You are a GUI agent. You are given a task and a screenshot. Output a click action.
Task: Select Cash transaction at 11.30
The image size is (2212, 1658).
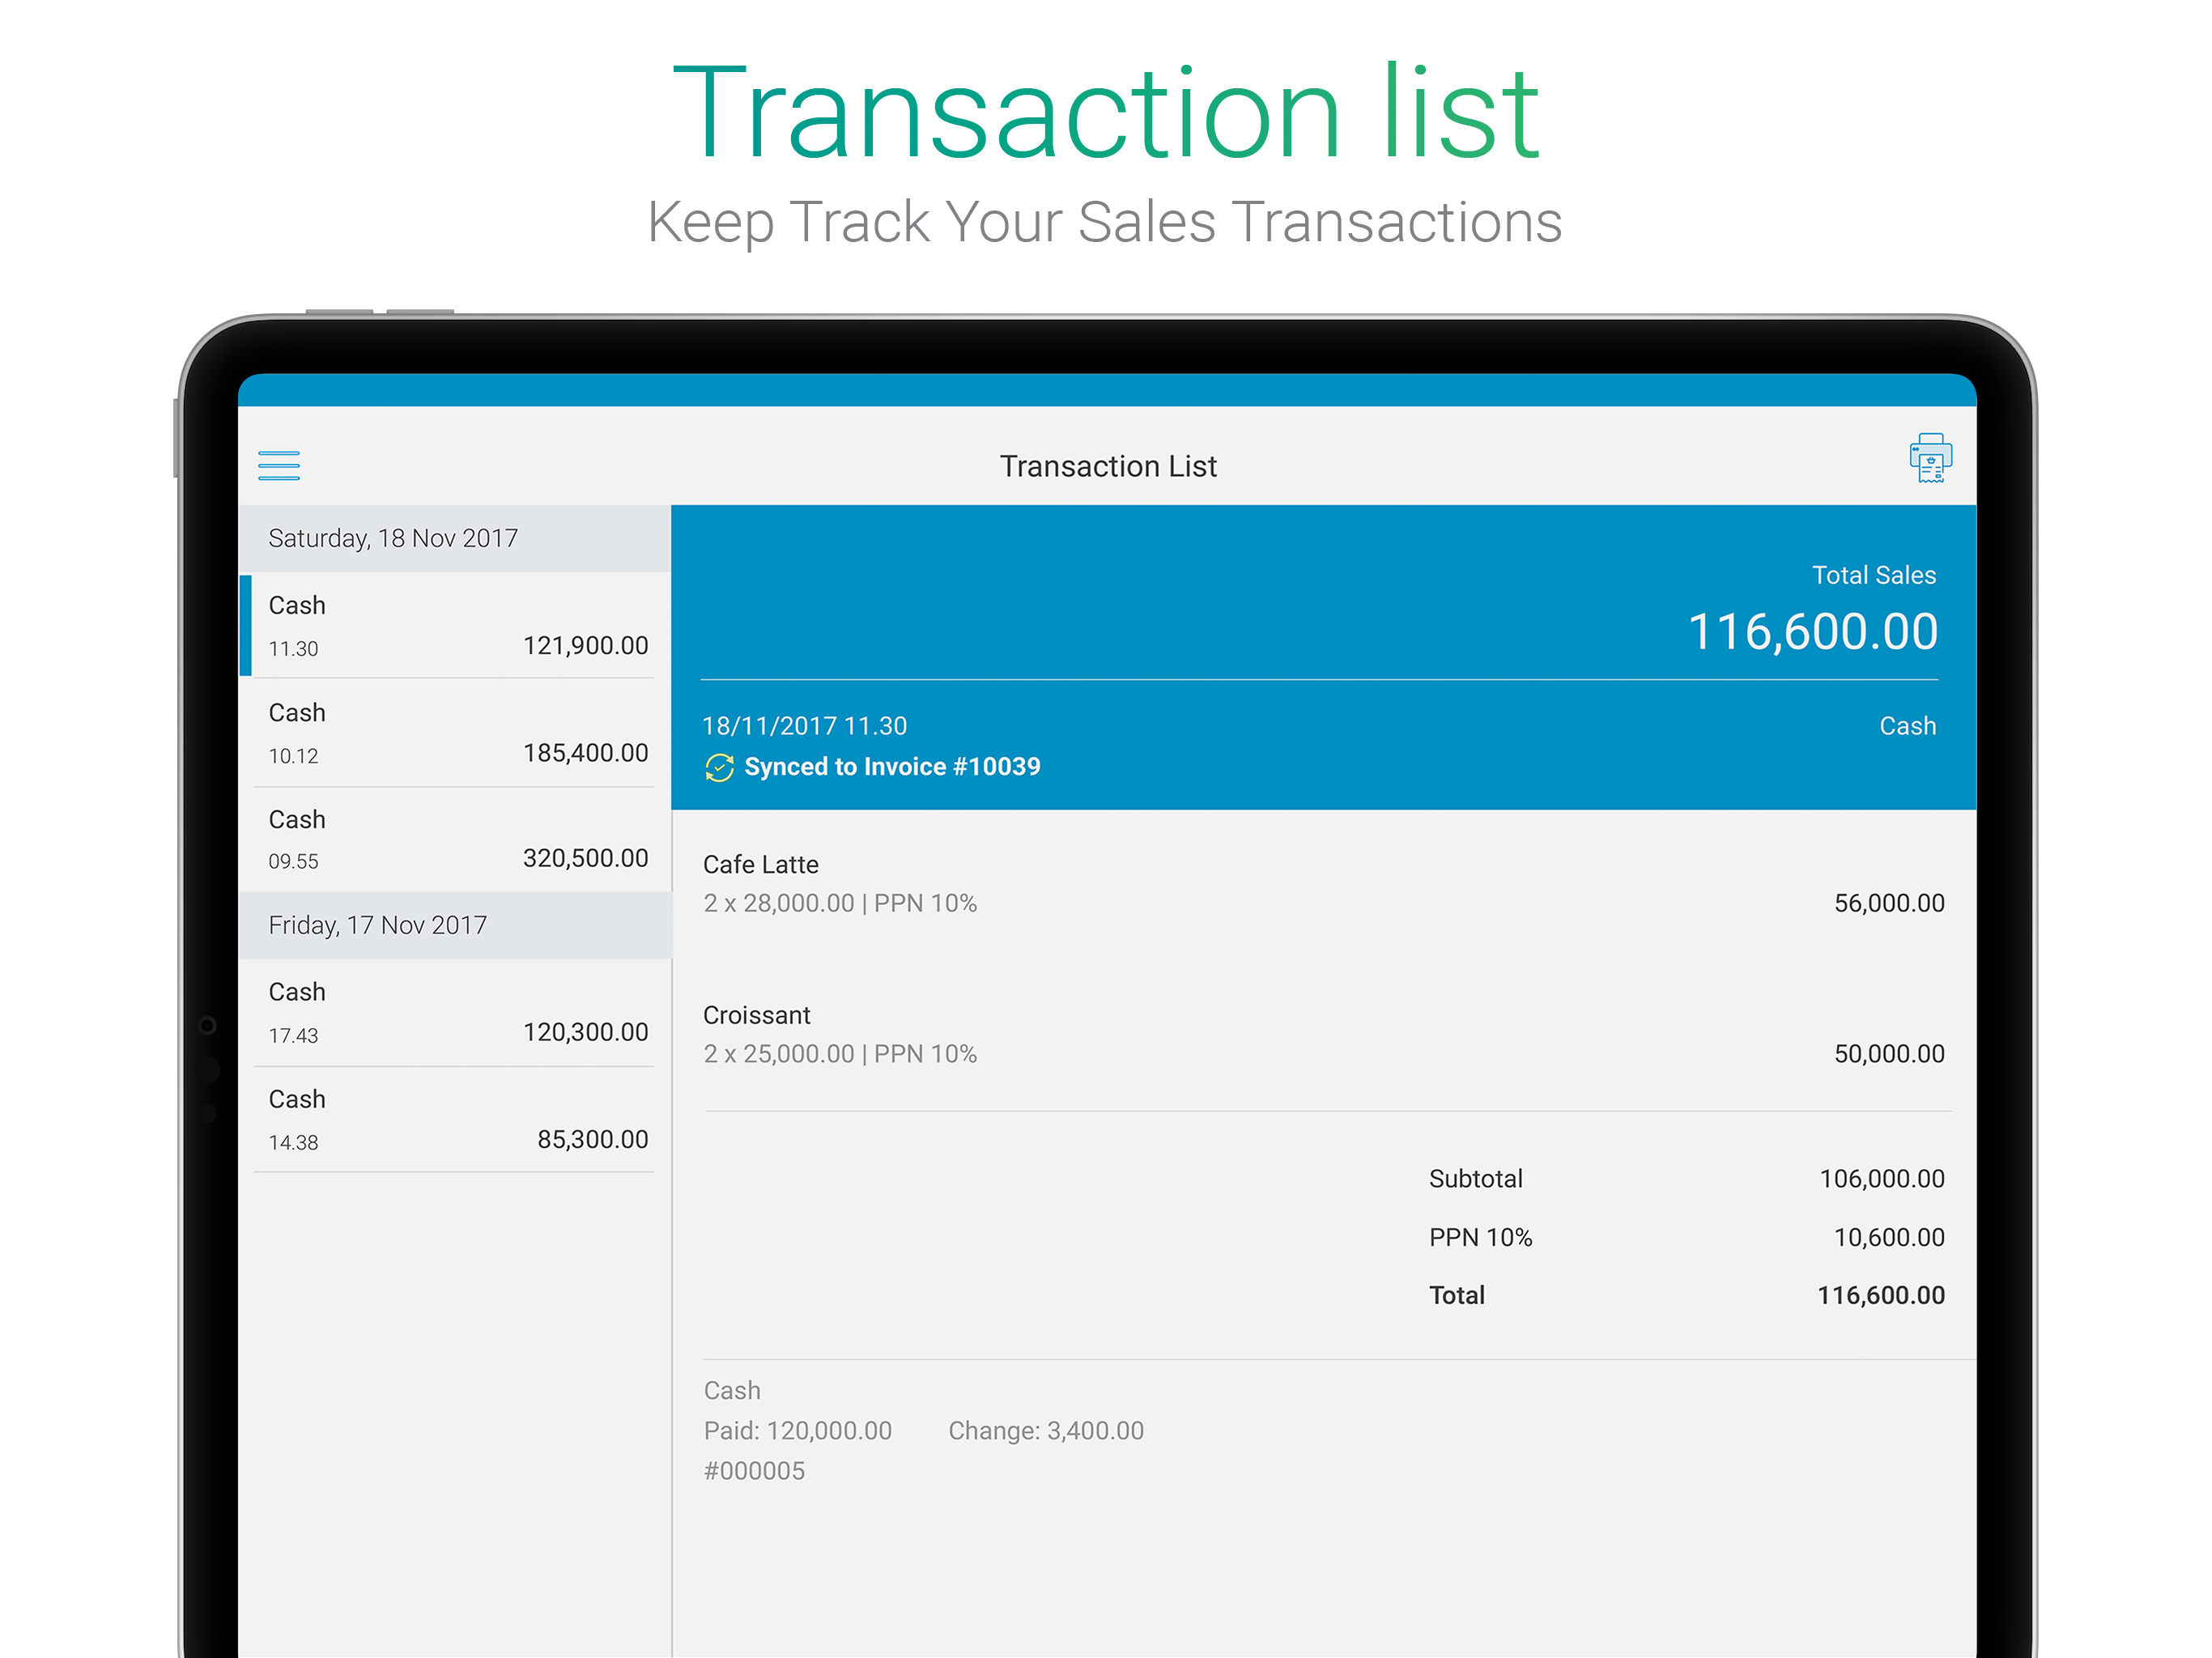tap(455, 625)
